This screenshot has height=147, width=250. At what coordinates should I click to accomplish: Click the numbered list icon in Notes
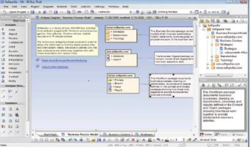pyautogui.click(x=232, y=85)
